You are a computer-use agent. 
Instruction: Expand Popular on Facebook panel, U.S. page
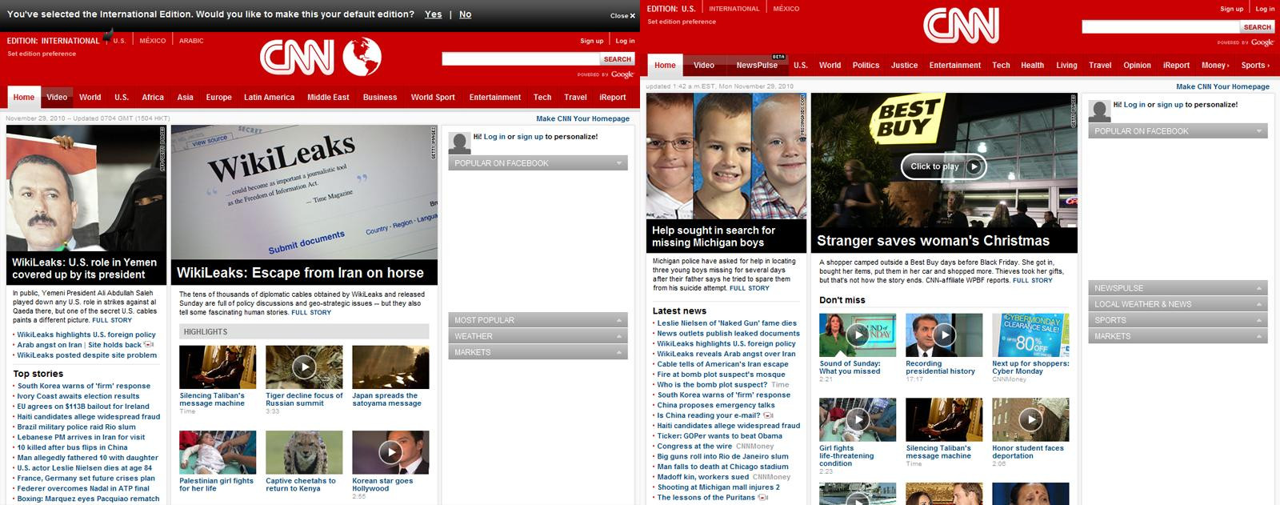click(x=1178, y=131)
